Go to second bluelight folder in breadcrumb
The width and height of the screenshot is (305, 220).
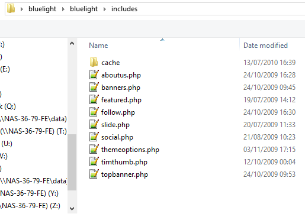(84, 9)
